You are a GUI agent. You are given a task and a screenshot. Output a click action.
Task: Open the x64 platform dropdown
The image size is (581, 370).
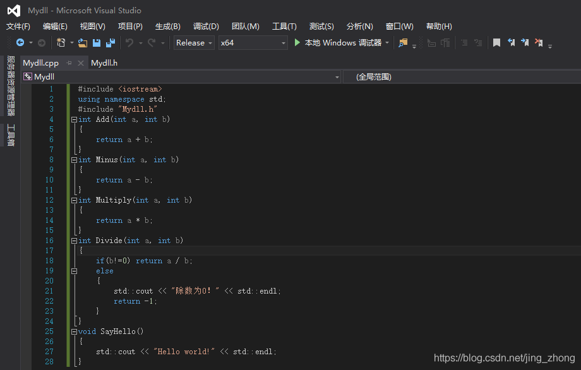[x=253, y=43]
